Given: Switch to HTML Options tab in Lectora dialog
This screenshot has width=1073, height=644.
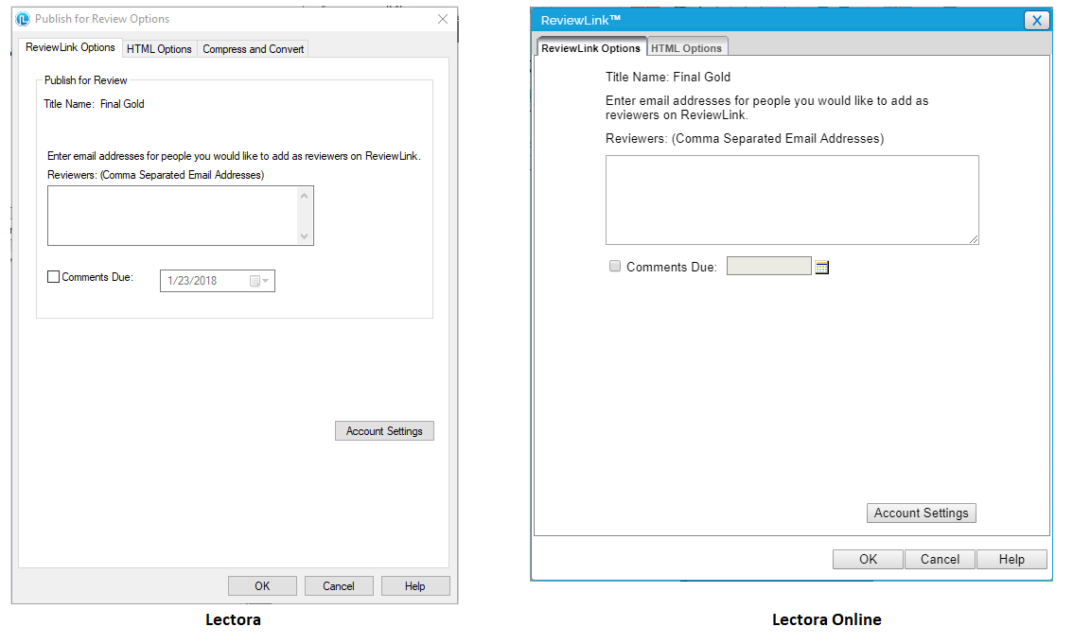Looking at the screenshot, I should click(x=160, y=49).
